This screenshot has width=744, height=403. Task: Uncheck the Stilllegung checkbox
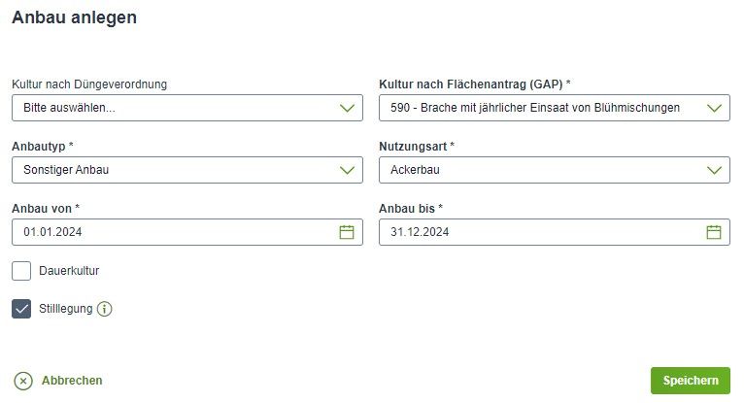point(21,309)
